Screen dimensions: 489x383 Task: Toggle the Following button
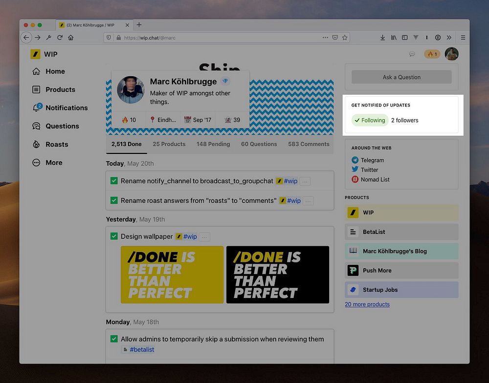370,120
